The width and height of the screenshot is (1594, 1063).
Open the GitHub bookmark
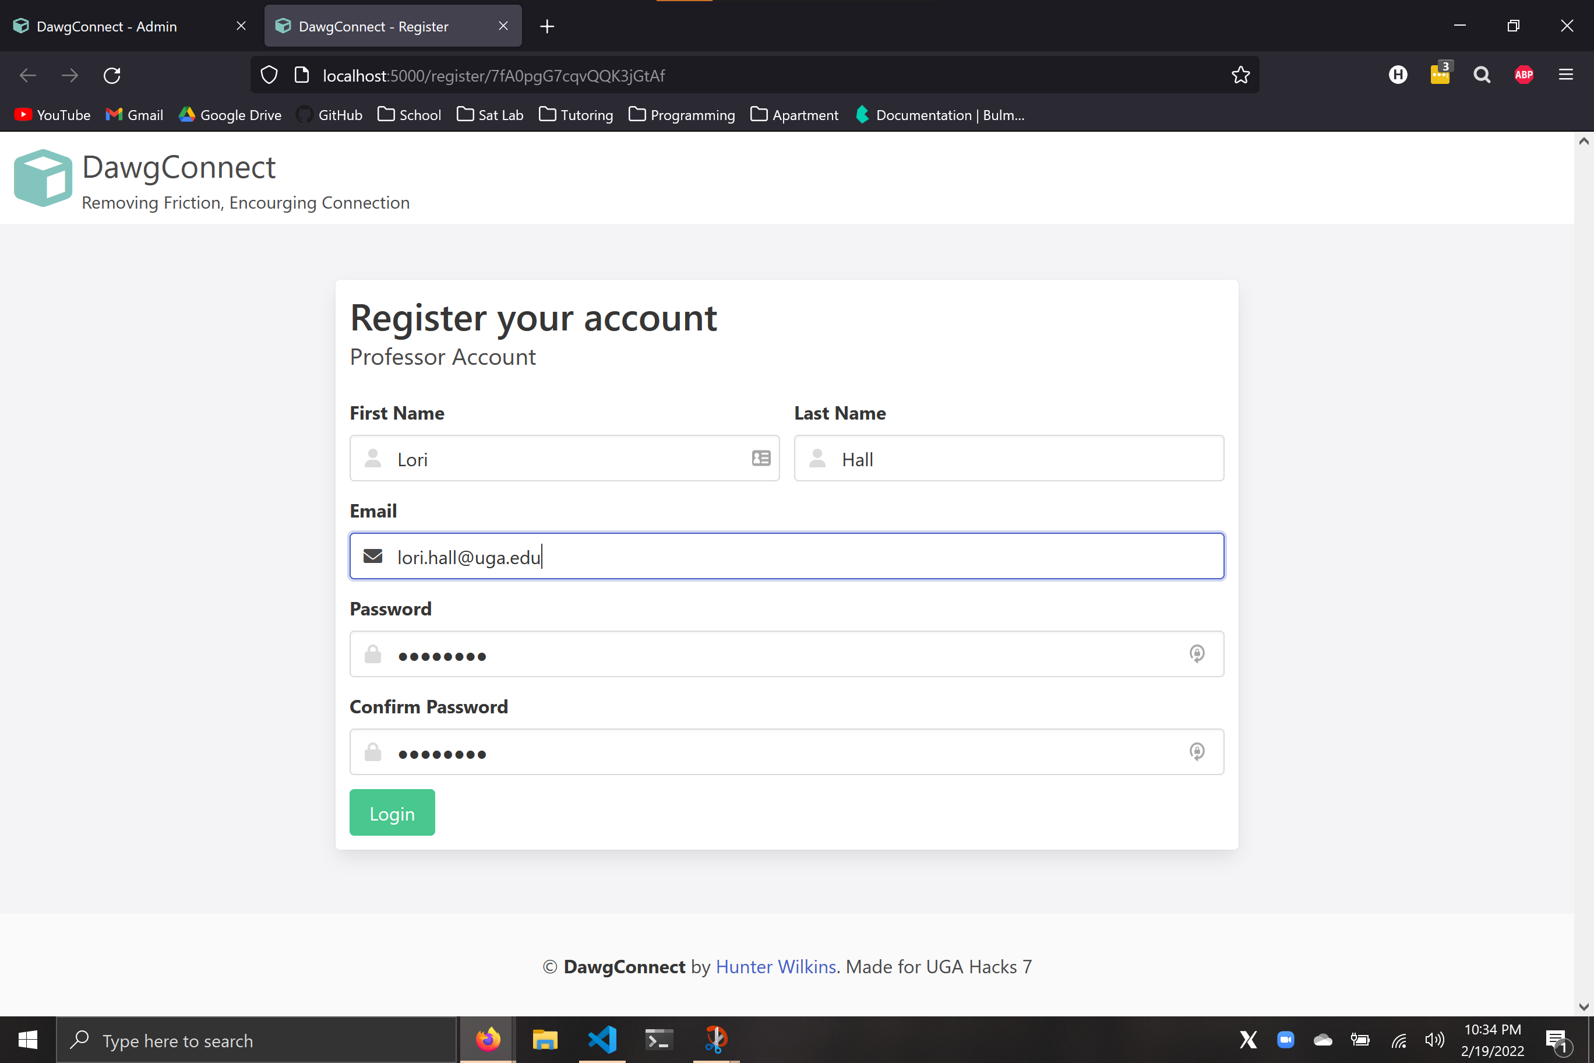coord(330,115)
